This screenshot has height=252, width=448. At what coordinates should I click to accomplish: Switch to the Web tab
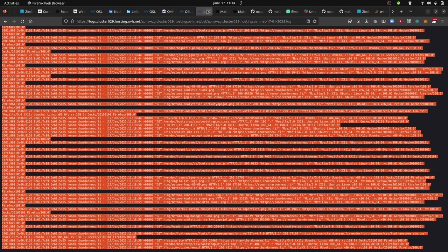coord(80,12)
